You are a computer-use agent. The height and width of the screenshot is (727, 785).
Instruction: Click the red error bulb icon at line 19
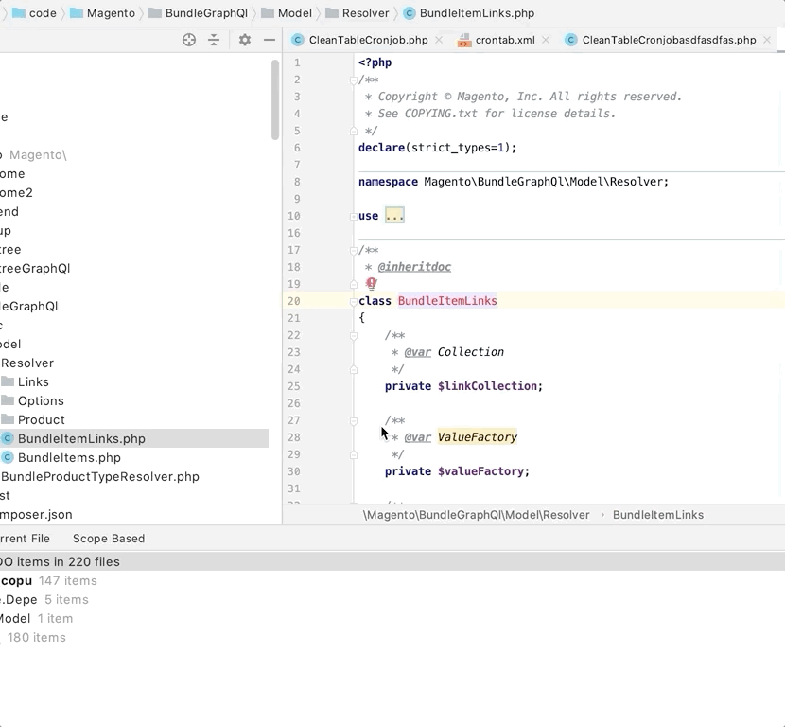pos(371,284)
